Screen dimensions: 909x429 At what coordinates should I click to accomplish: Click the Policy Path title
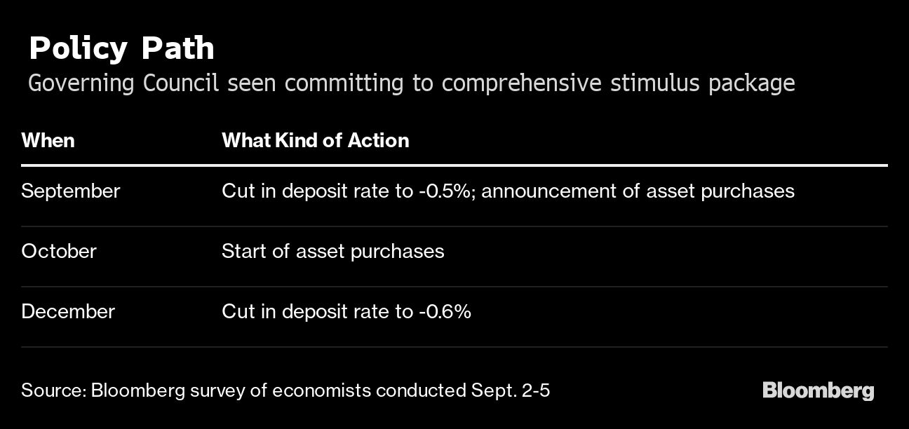pos(121,48)
